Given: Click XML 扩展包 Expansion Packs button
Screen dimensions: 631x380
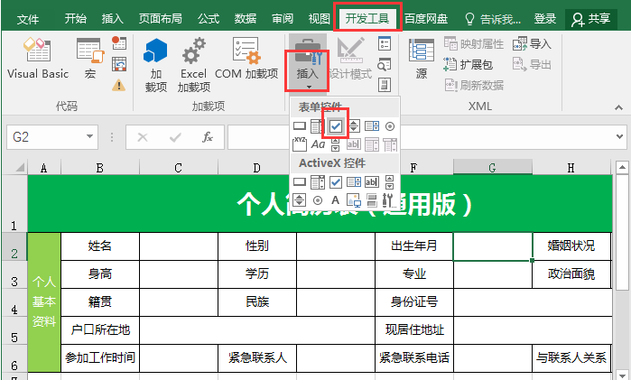Looking at the screenshot, I should click(468, 64).
